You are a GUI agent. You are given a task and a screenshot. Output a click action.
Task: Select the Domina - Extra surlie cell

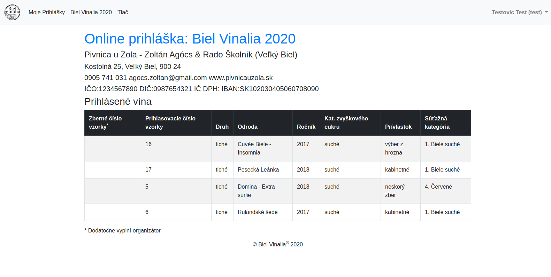point(256,191)
